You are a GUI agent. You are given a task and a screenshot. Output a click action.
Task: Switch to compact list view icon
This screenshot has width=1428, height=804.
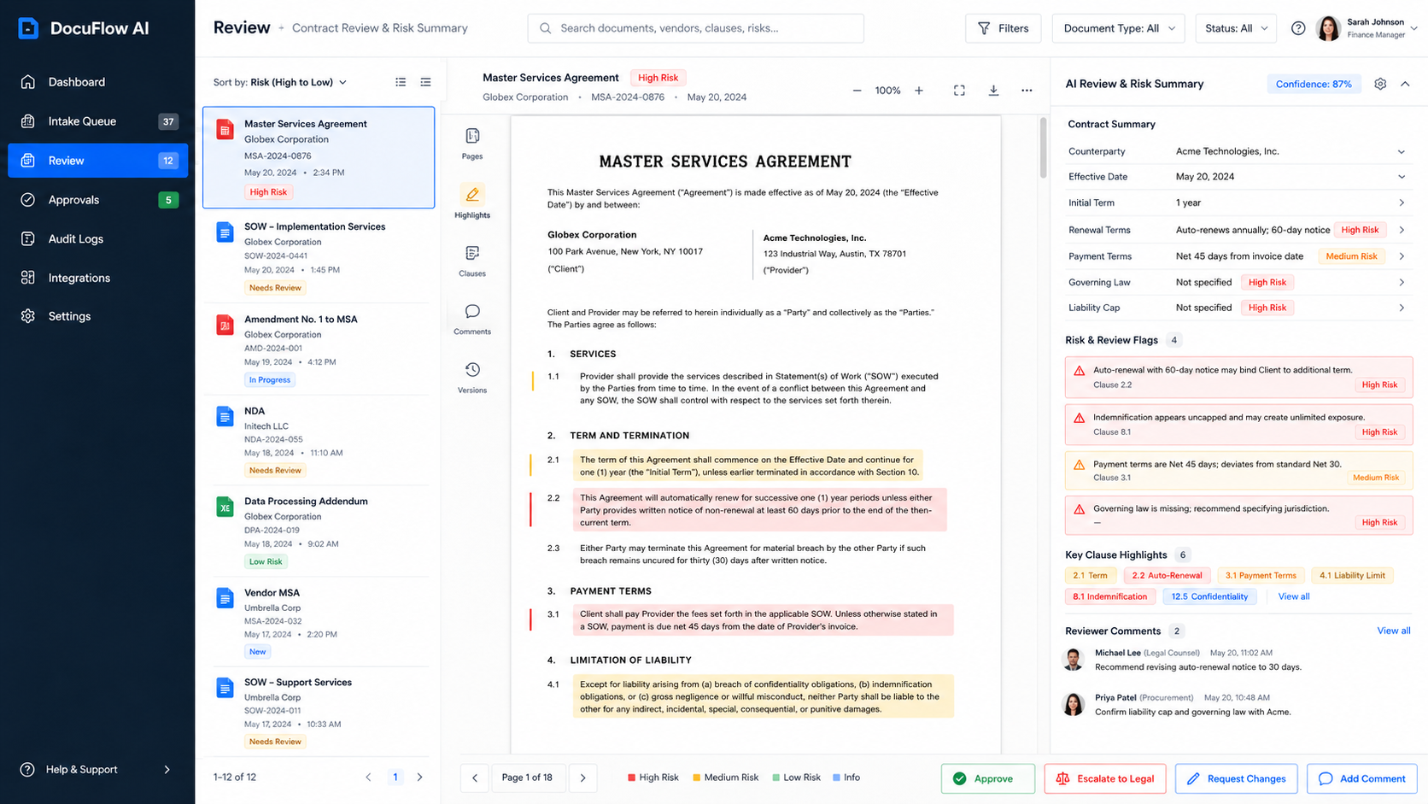(425, 82)
